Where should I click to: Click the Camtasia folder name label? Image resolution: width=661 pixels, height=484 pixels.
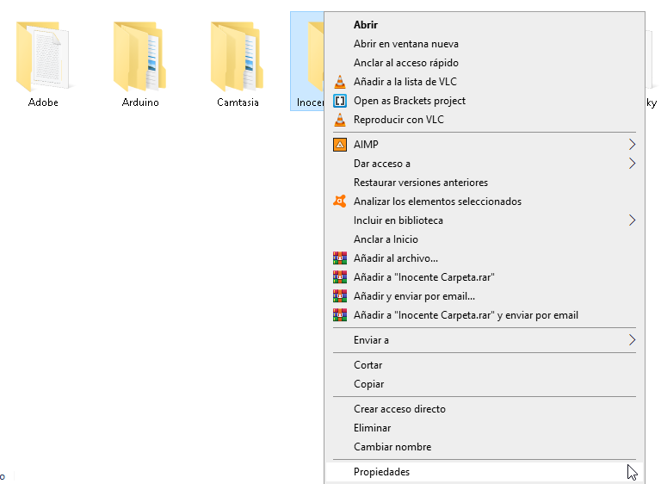(x=238, y=102)
